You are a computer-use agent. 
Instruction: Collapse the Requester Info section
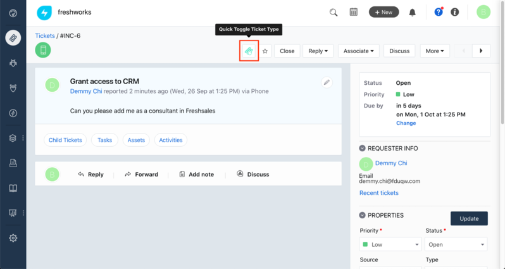(x=363, y=148)
